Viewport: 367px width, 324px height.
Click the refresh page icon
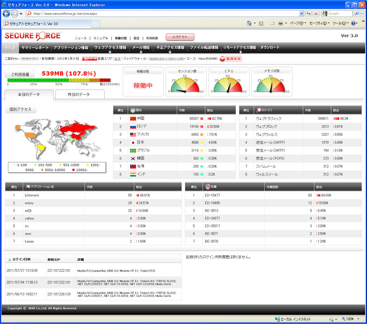point(308,14)
